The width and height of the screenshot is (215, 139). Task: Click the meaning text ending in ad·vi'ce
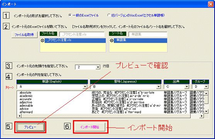[x=114, y=109]
